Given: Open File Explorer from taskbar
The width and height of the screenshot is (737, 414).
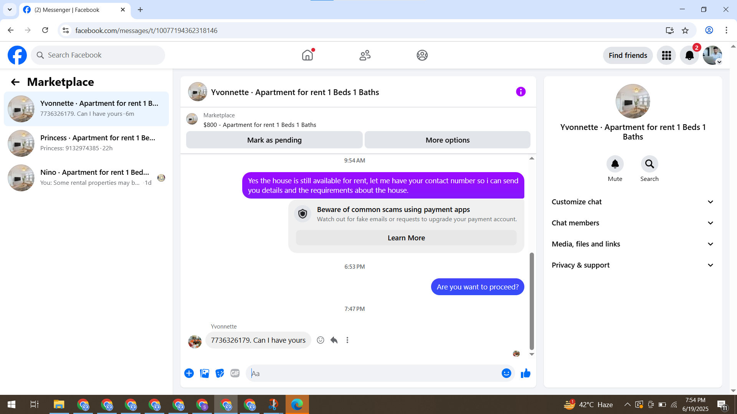Looking at the screenshot, I should [x=59, y=404].
